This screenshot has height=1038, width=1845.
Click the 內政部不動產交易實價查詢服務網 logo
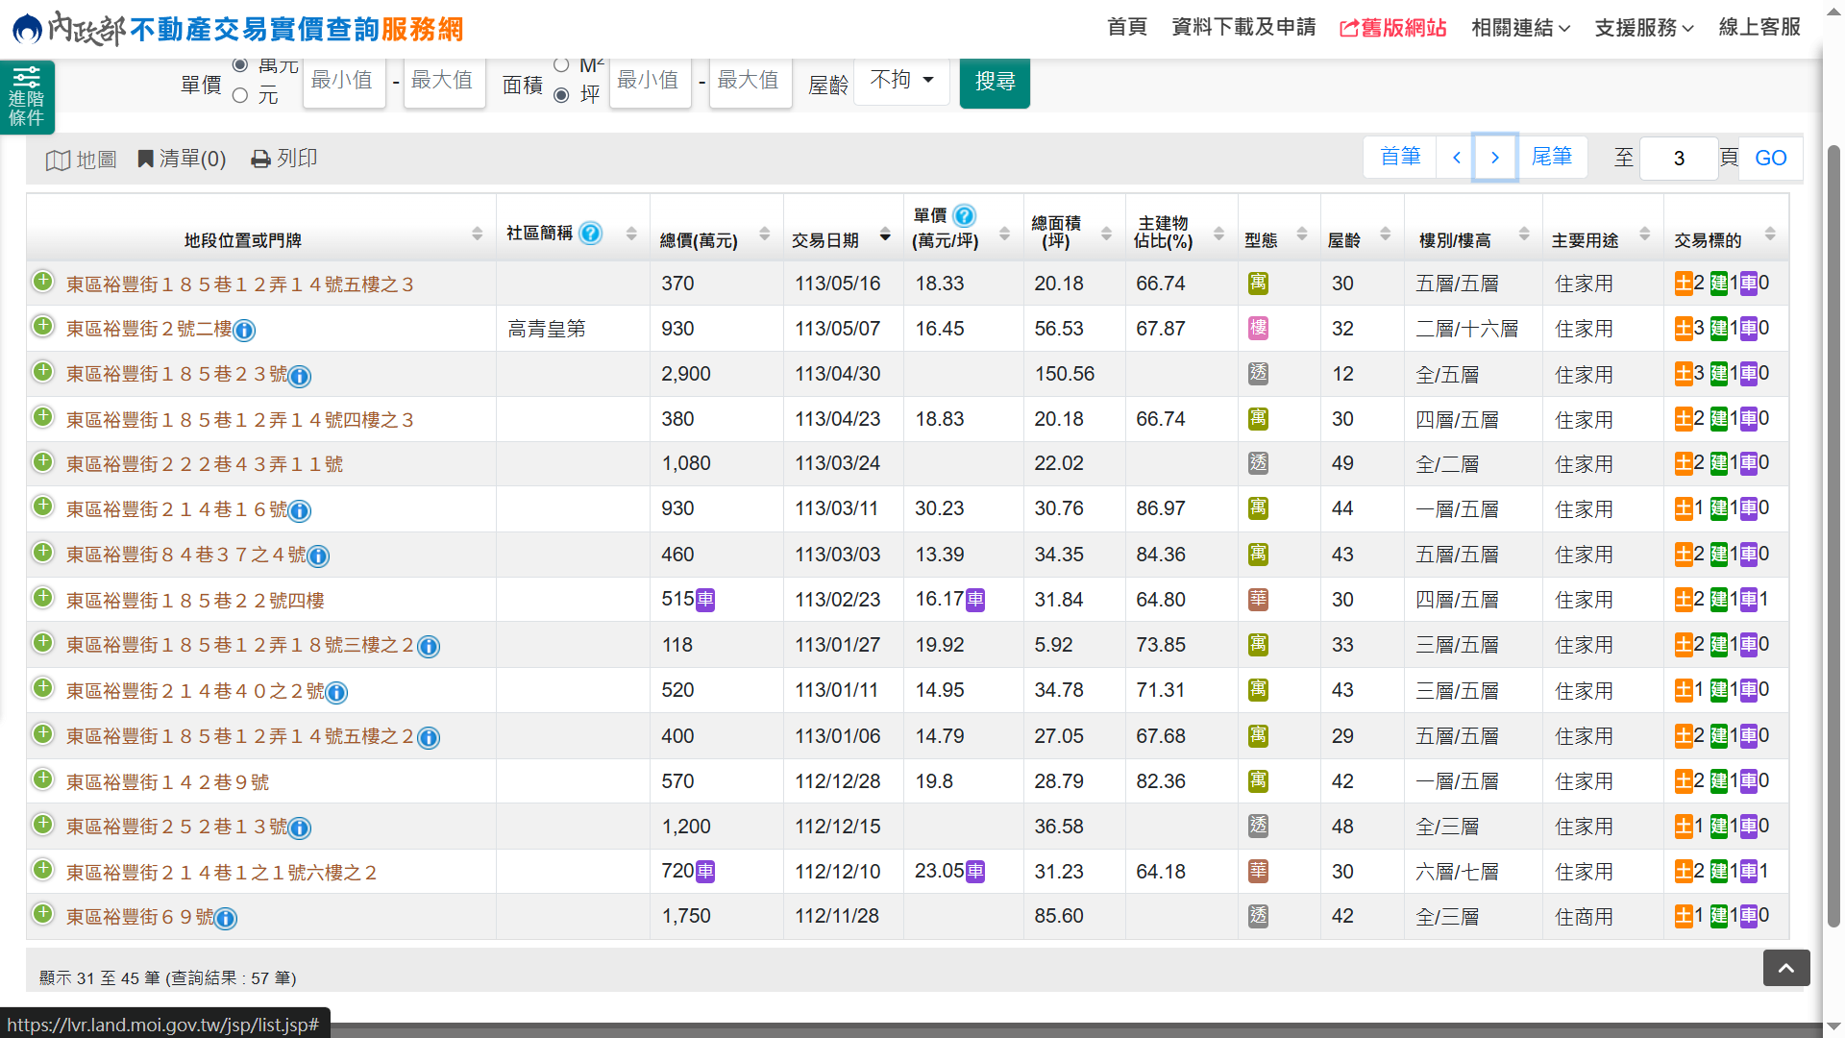238,29
